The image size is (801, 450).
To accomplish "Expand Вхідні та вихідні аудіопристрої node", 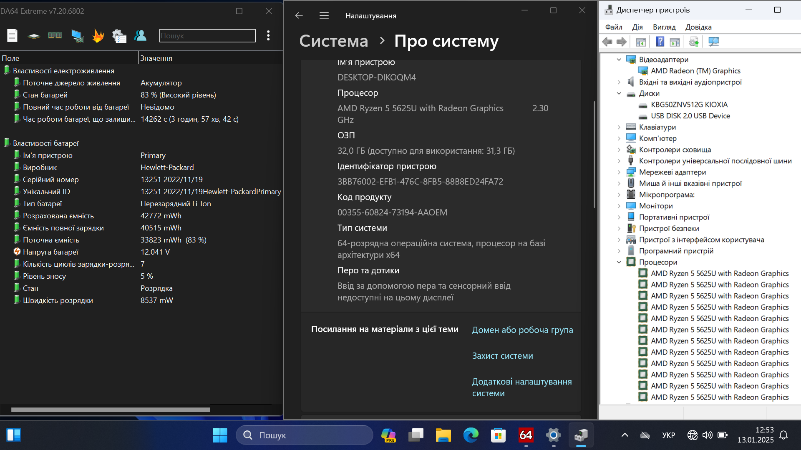I will coord(619,82).
